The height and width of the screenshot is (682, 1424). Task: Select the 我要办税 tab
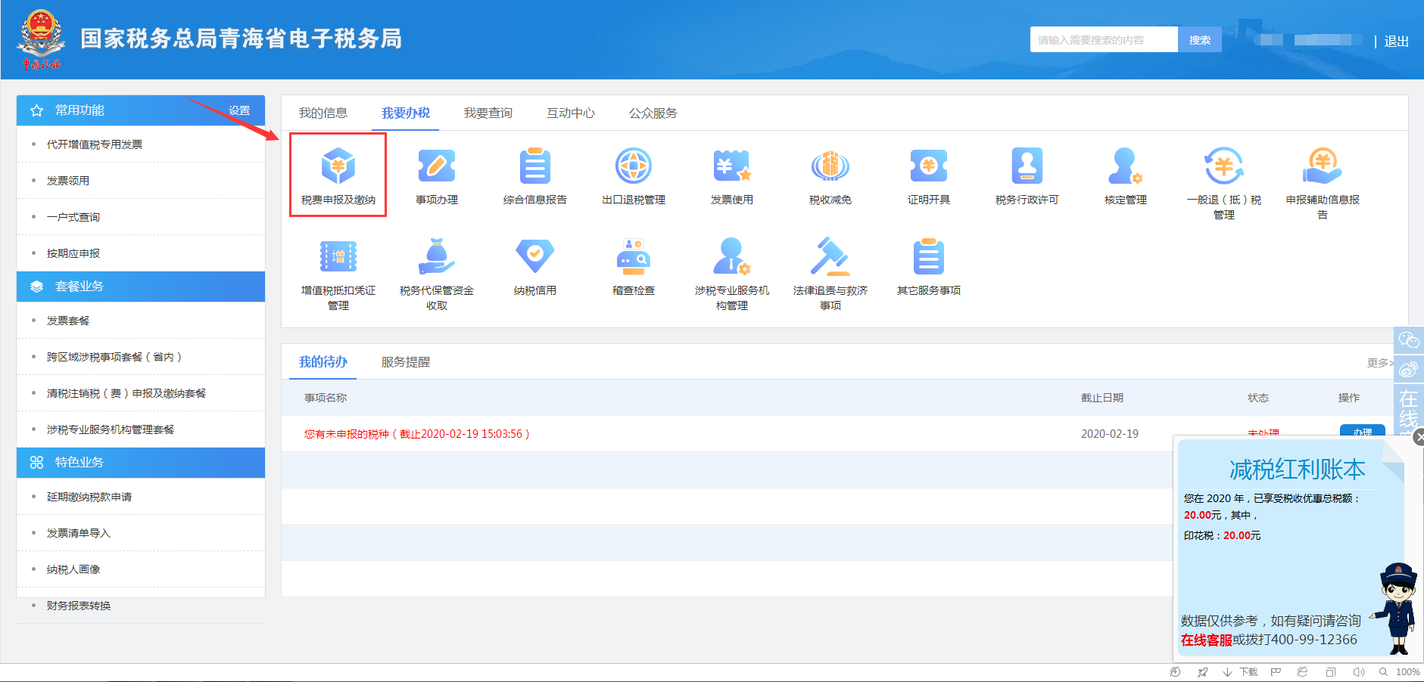pyautogui.click(x=406, y=113)
